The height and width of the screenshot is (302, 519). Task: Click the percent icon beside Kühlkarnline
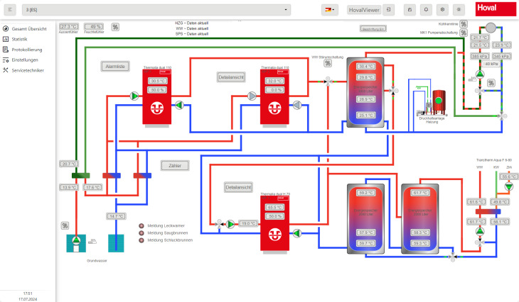pos(464,24)
